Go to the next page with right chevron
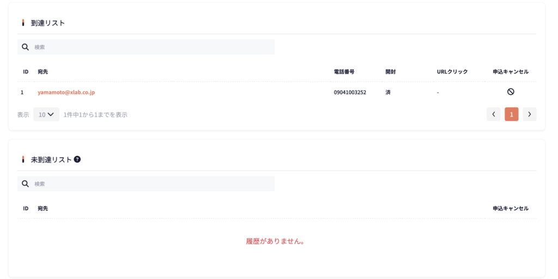The image size is (558, 279). click(529, 114)
